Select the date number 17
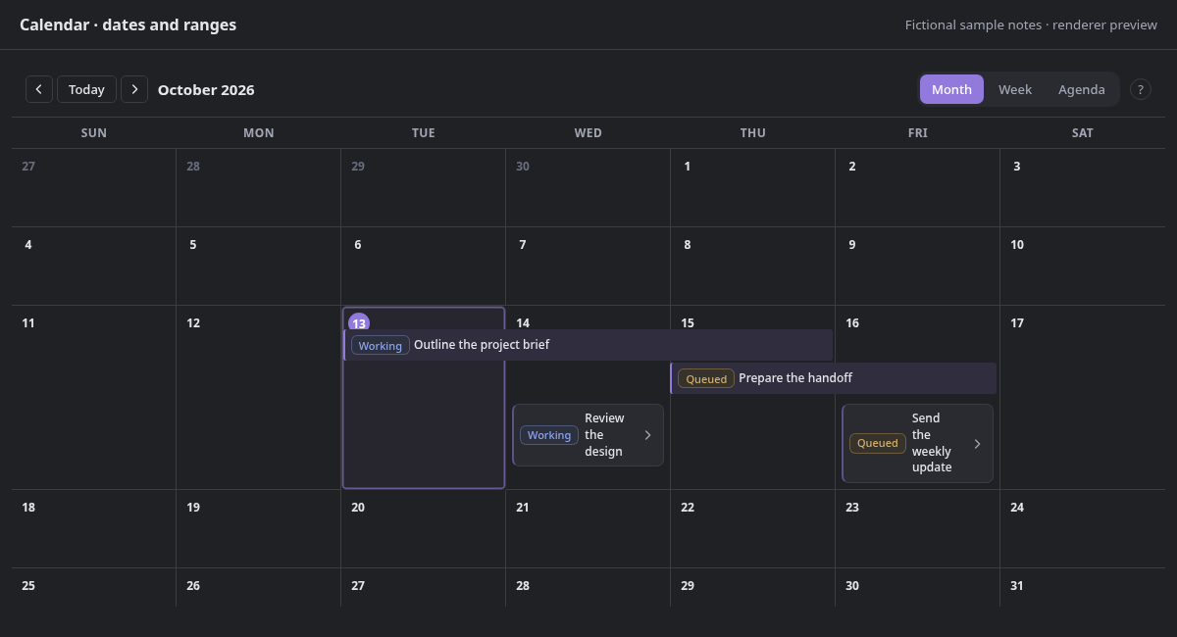Image resolution: width=1177 pixels, height=637 pixels. [x=1017, y=323]
